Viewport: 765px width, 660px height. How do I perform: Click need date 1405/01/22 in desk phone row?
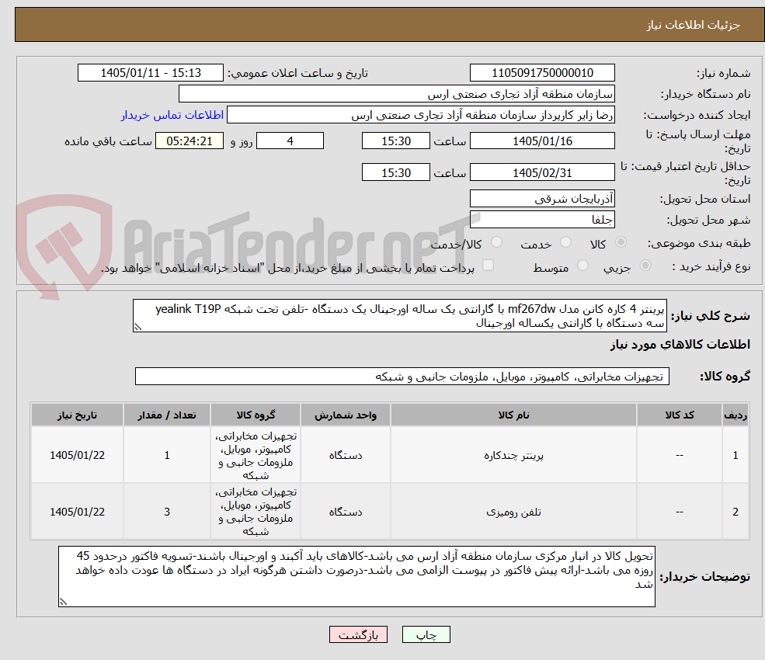[77, 512]
